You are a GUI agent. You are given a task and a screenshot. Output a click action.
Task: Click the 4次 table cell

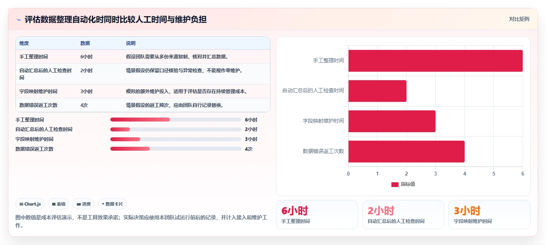[x=84, y=105]
